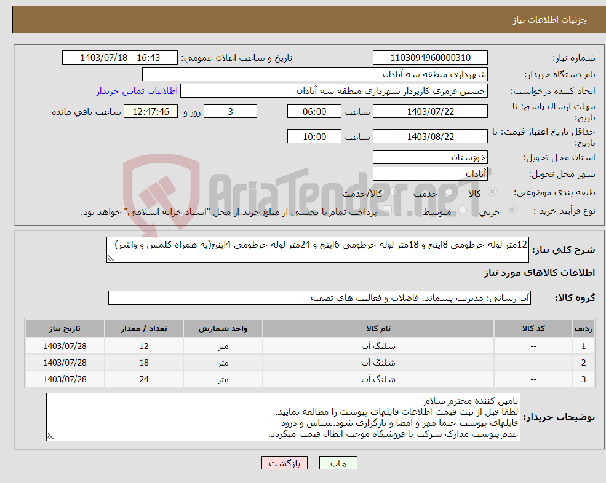Click the جزئیات اطلاعات نیاز page header
The width and height of the screenshot is (606, 483).
(550, 20)
